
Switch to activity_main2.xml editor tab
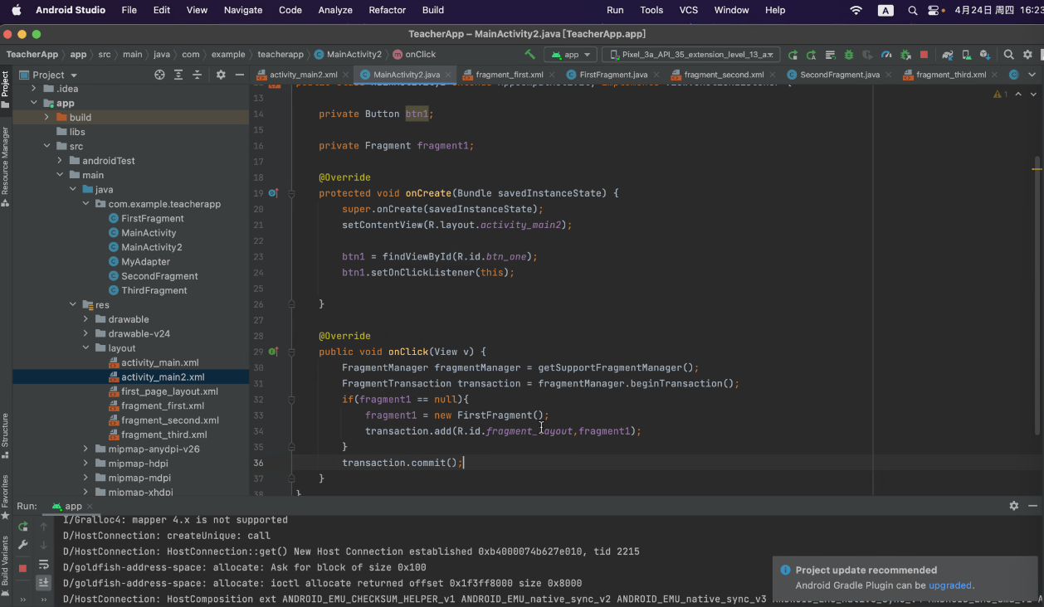click(304, 75)
